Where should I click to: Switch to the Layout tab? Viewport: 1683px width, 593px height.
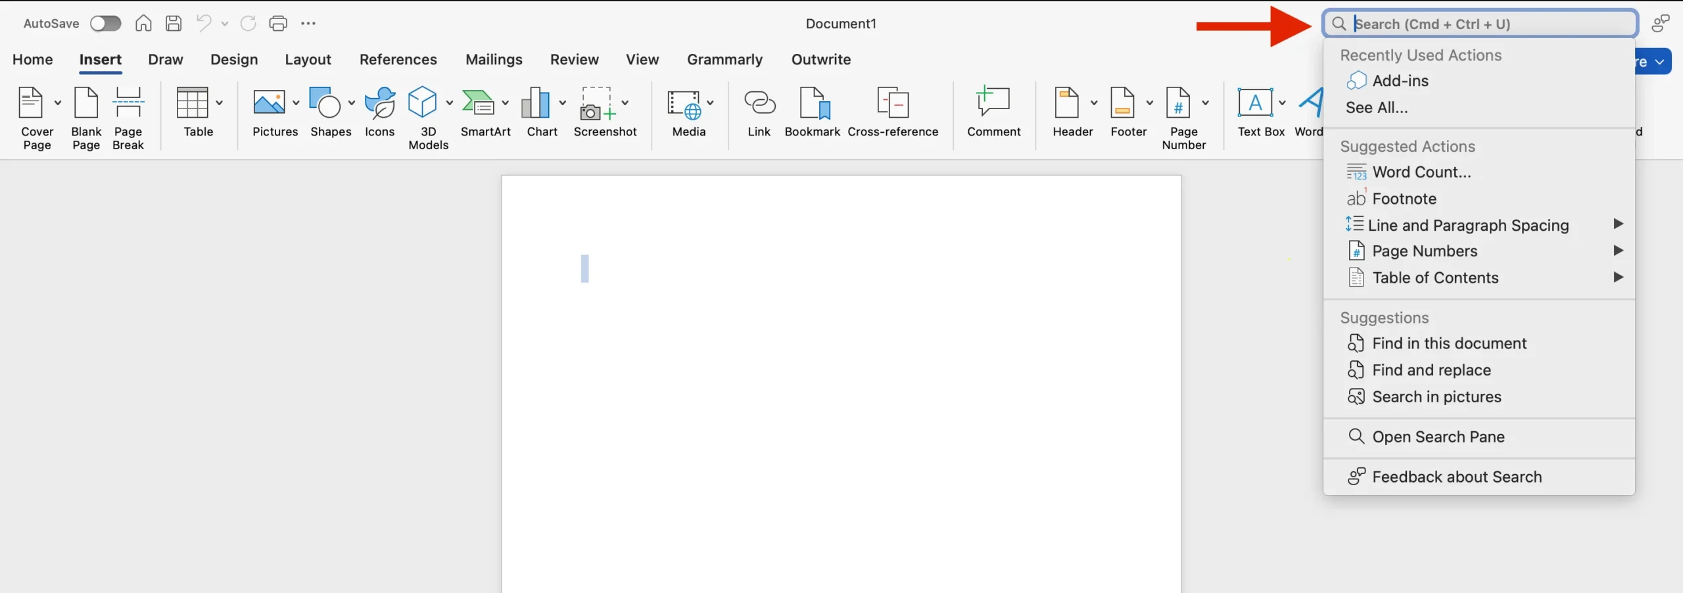(308, 59)
